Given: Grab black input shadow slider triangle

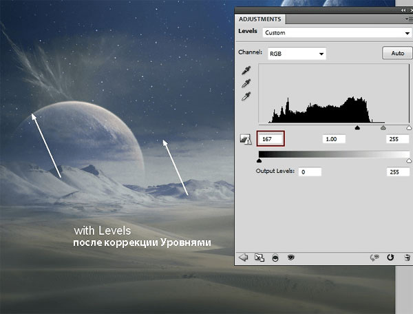Looking at the screenshot, I should point(357,128).
